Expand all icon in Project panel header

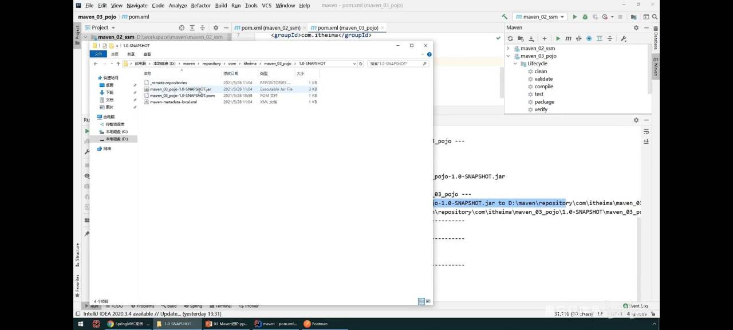(x=193, y=27)
